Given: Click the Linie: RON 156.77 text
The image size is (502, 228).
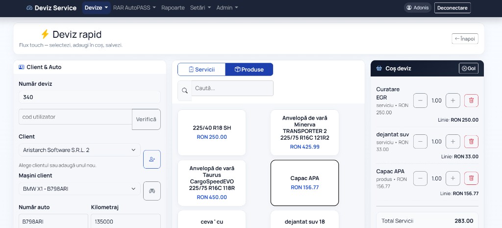Looking at the screenshot, I should tap(459, 193).
